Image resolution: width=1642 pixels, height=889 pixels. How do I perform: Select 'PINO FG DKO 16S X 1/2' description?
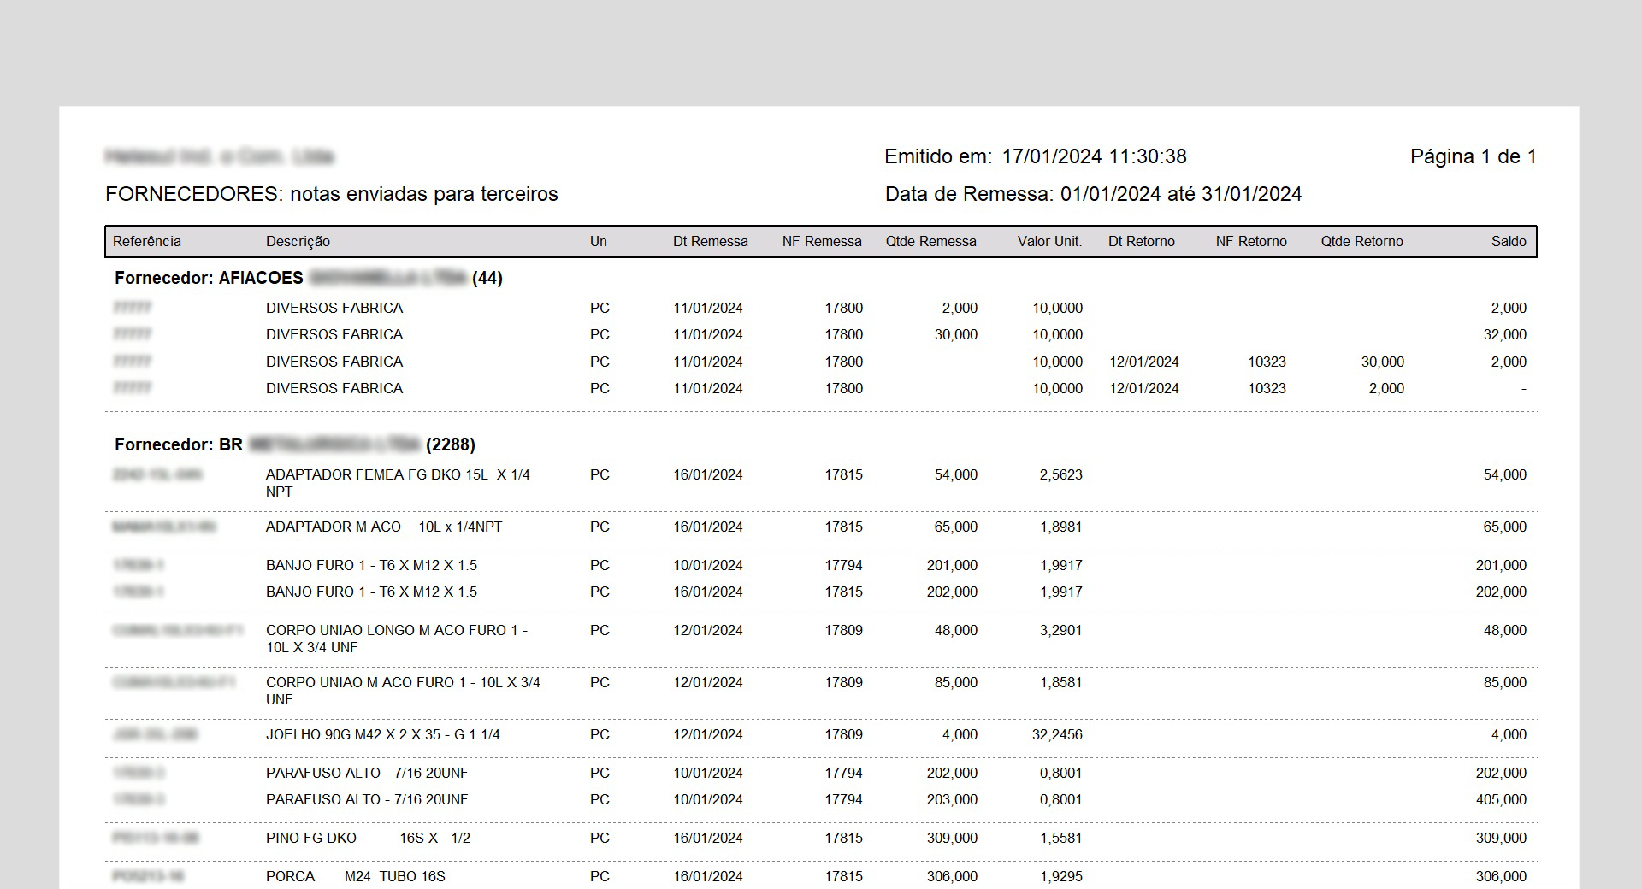click(369, 838)
